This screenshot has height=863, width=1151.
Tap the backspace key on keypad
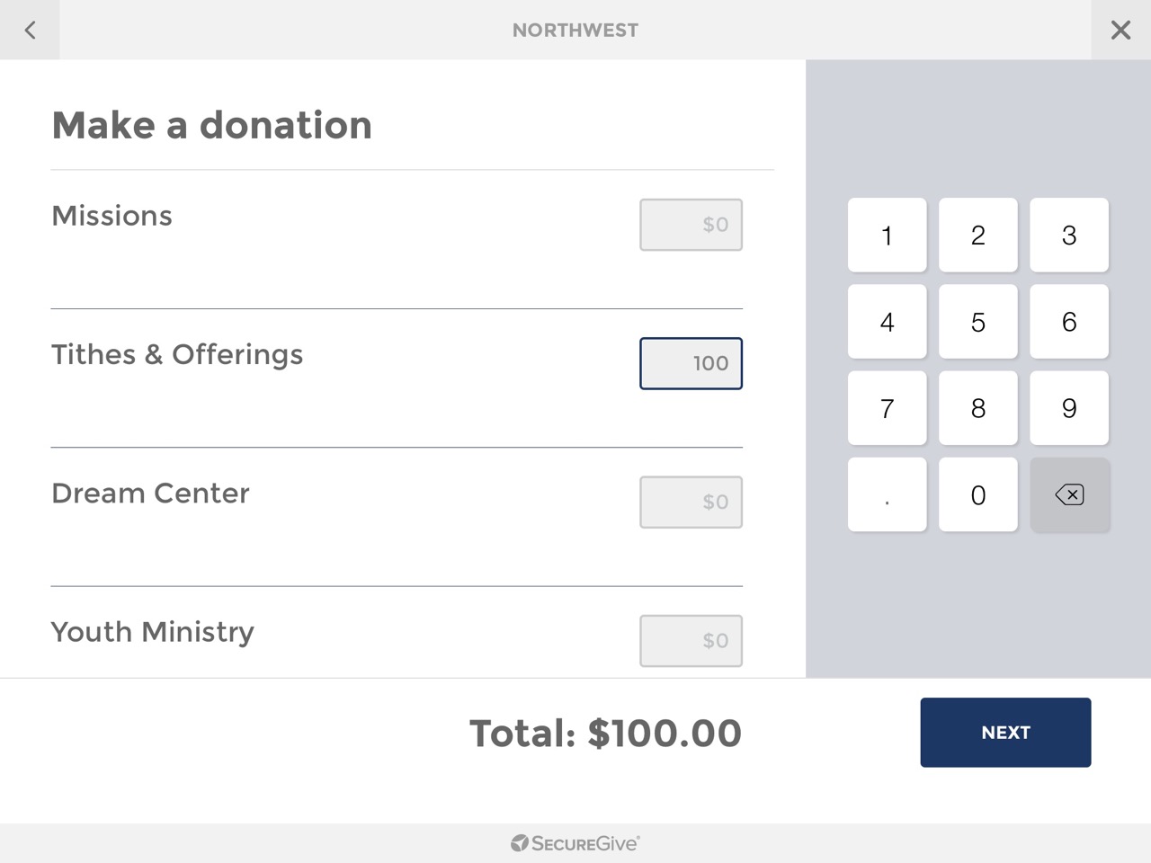pos(1069,494)
